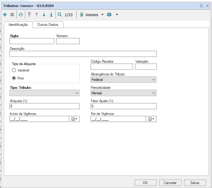Click the magnifier search icon

tap(60, 15)
